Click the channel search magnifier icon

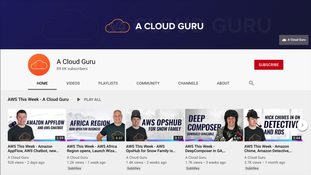(251, 83)
